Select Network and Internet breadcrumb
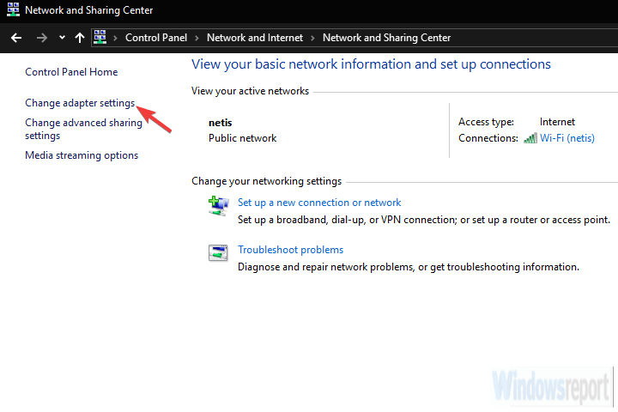The height and width of the screenshot is (412, 618). click(x=254, y=38)
